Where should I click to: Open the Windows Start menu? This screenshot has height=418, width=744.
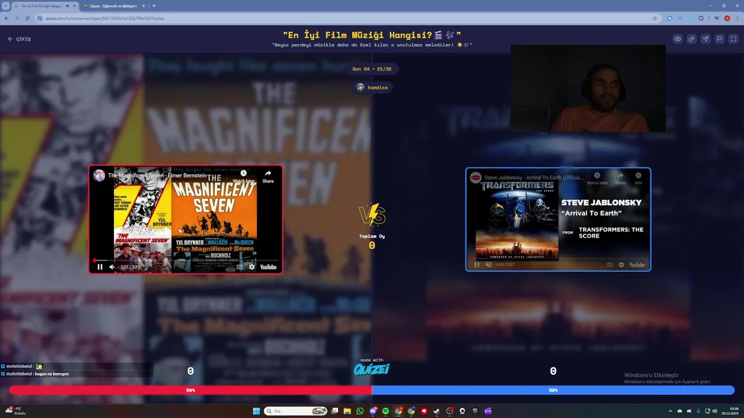256,411
